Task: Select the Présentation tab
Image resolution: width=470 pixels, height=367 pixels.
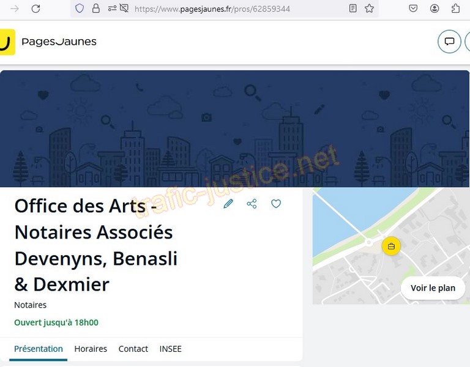Action: pyautogui.click(x=39, y=349)
